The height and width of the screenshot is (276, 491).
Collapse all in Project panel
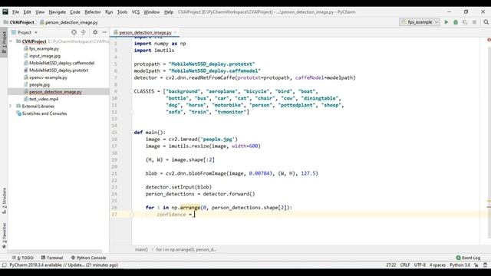tap(84, 32)
